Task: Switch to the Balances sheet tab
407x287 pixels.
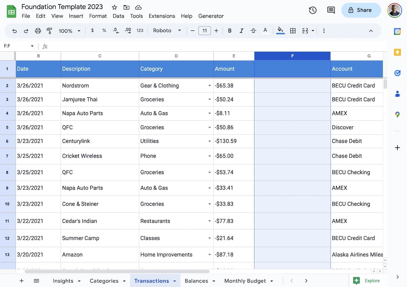Action: point(196,281)
